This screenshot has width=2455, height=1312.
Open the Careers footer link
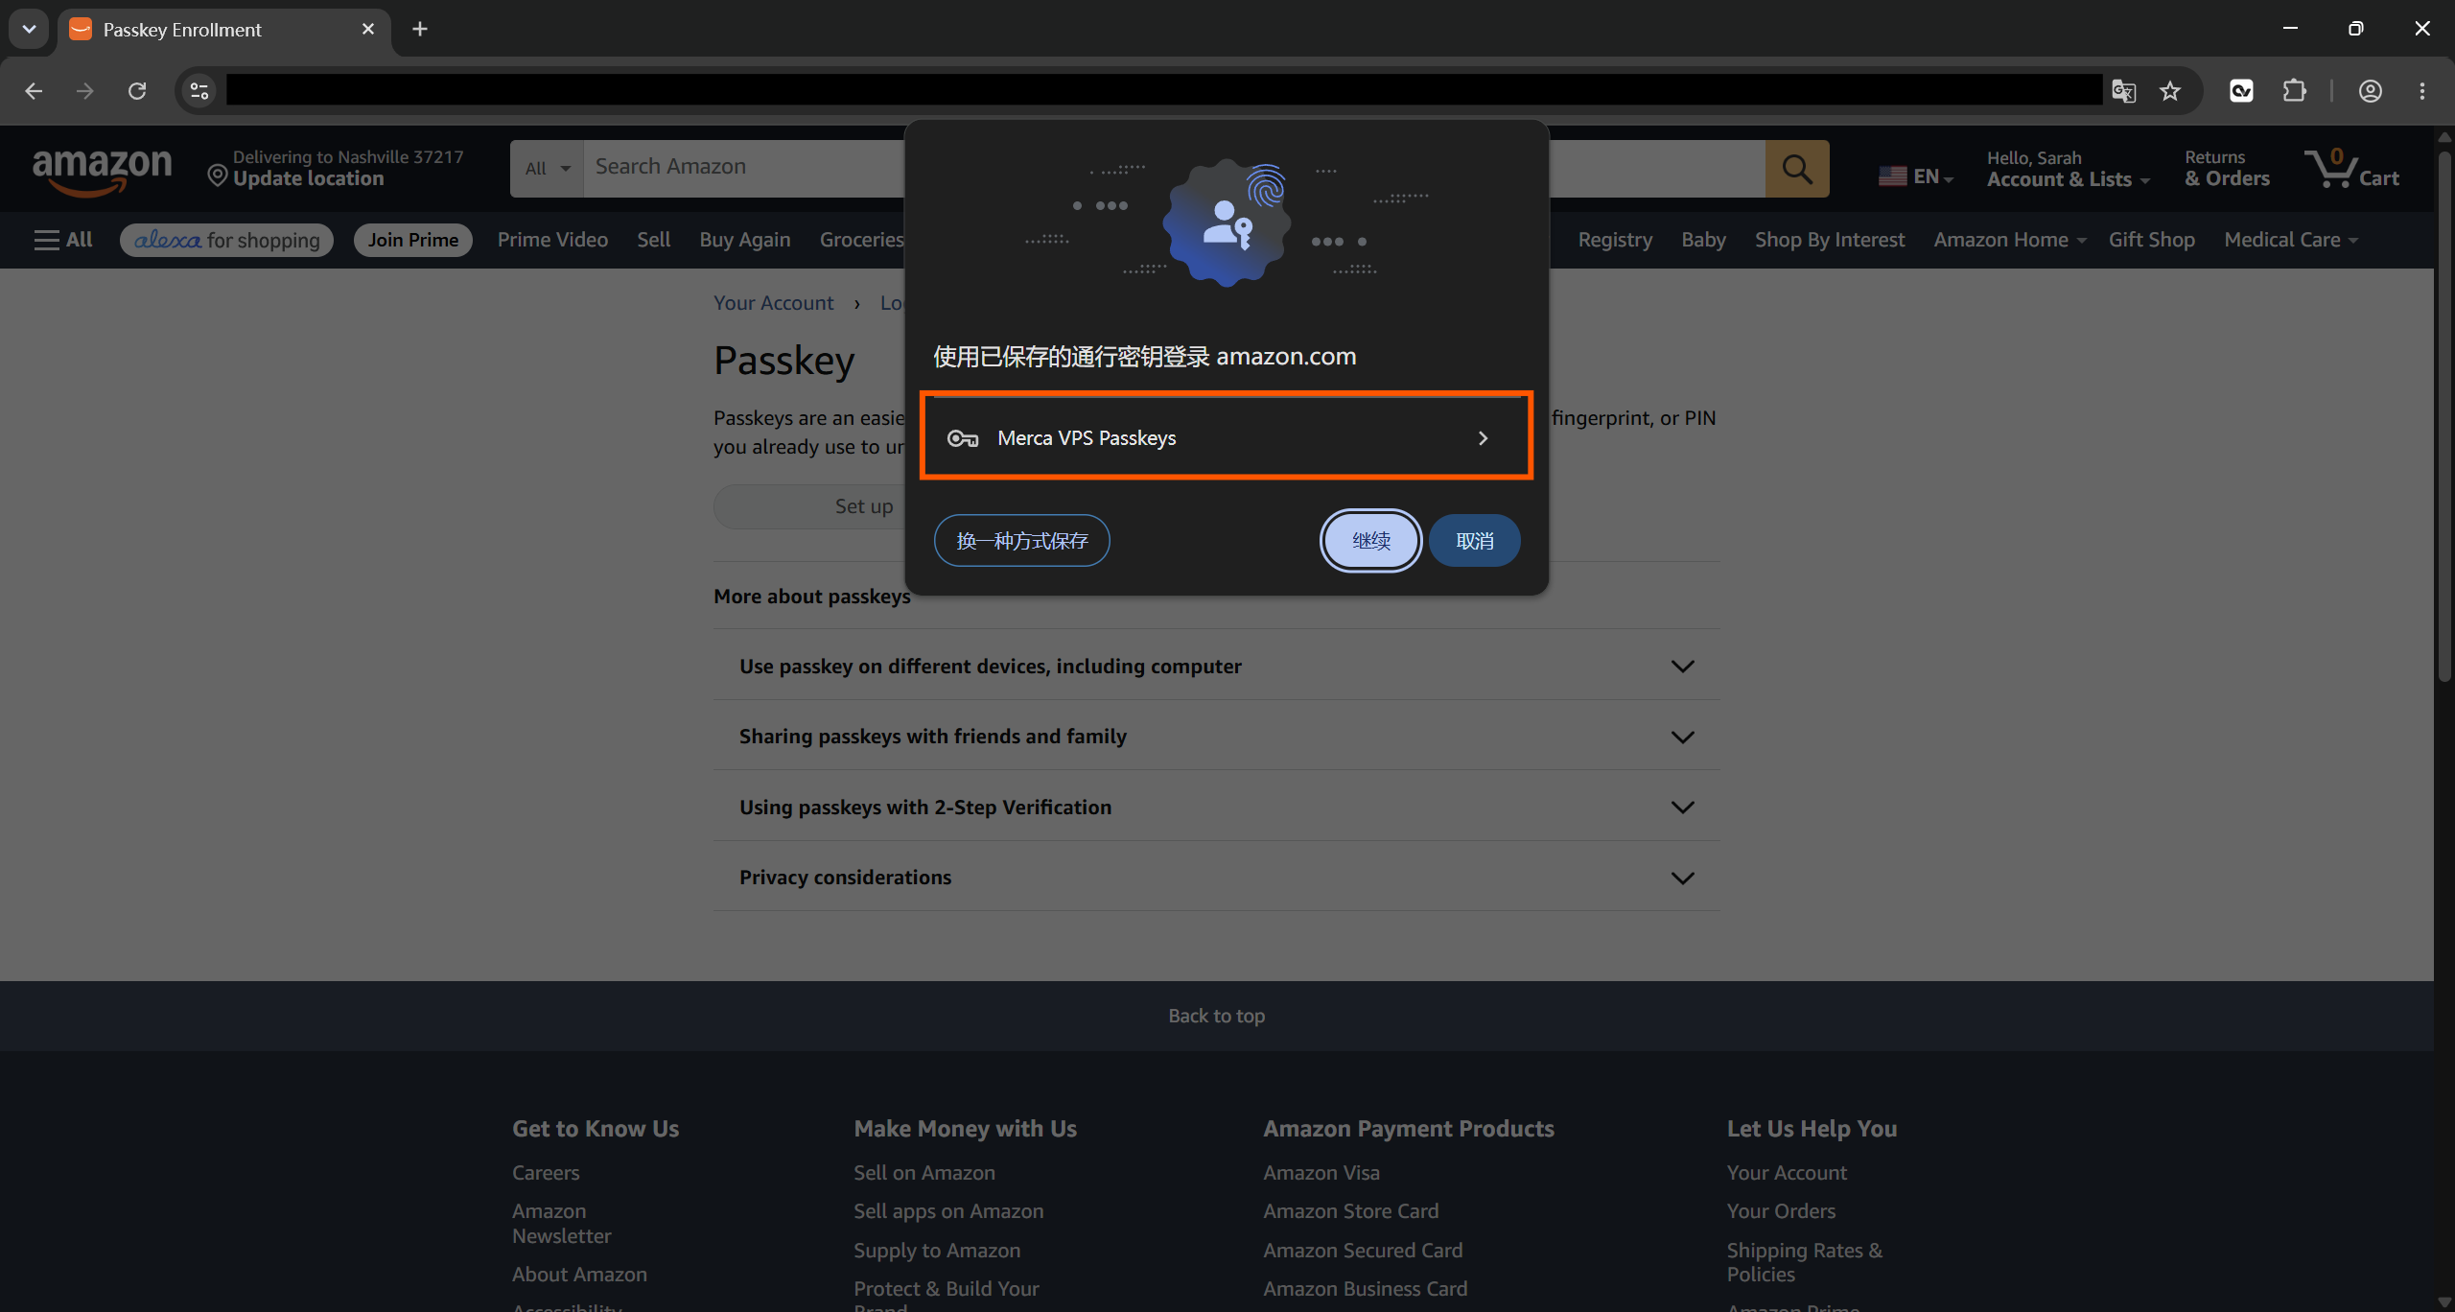click(546, 1172)
